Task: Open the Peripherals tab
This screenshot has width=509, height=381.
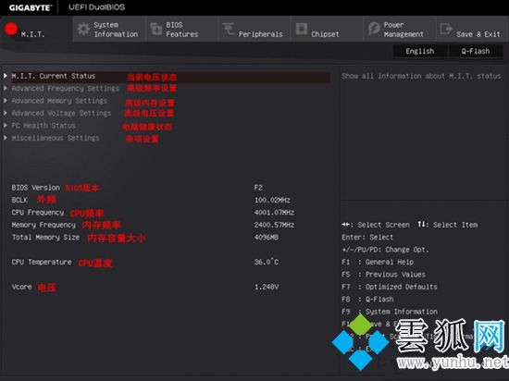Action: (x=254, y=30)
